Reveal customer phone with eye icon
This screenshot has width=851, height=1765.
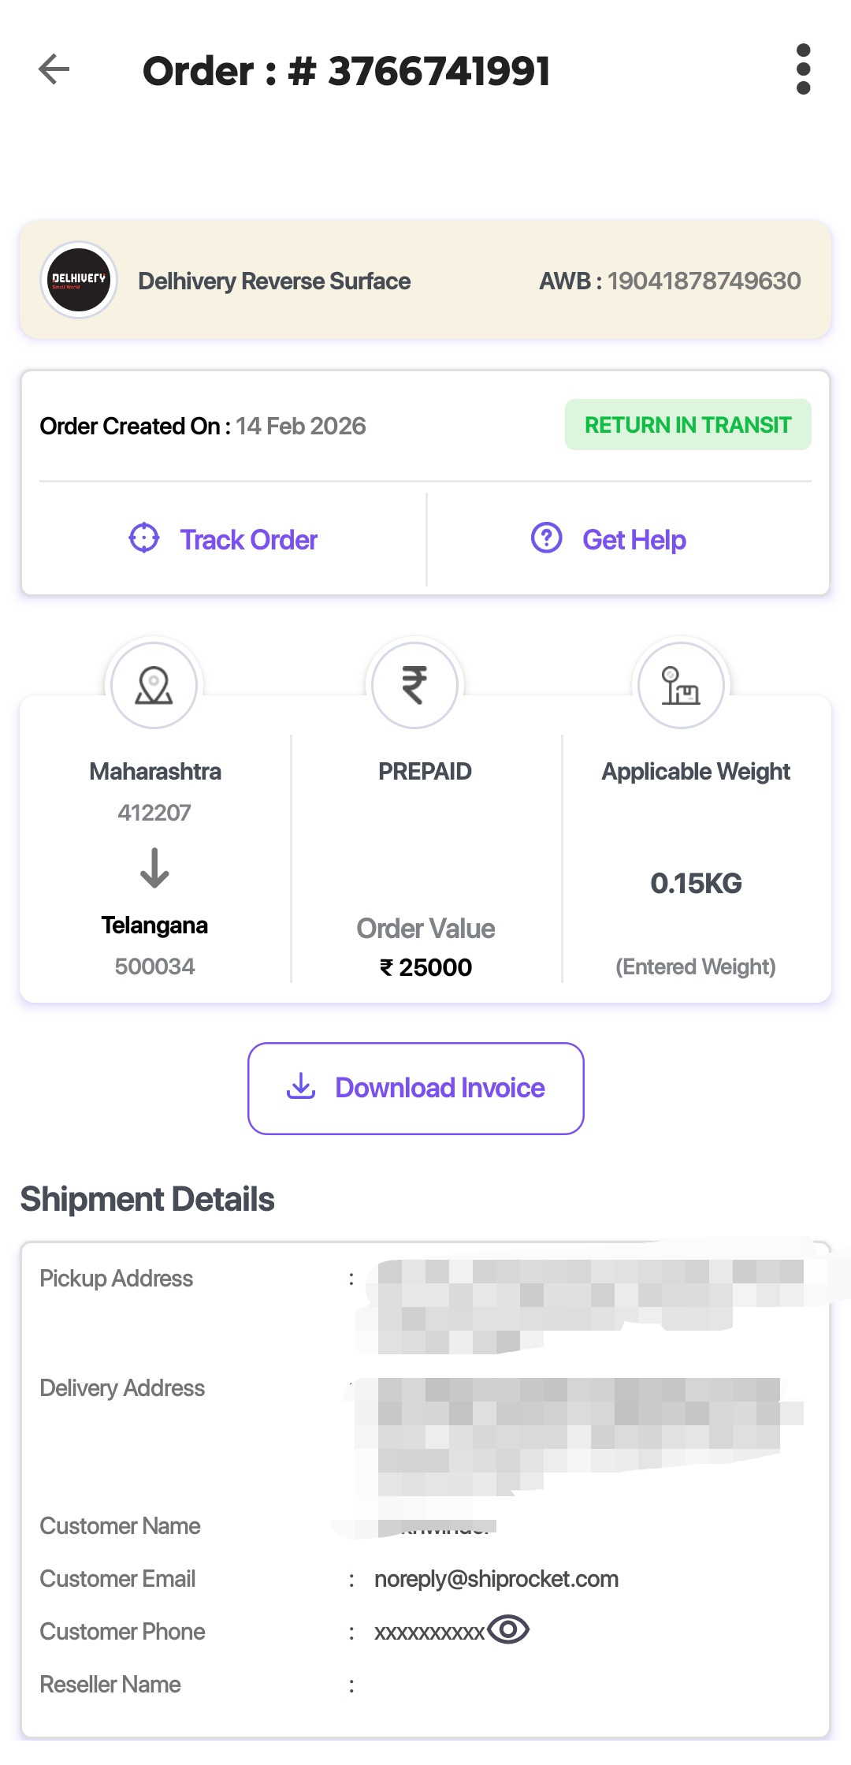(x=508, y=1629)
